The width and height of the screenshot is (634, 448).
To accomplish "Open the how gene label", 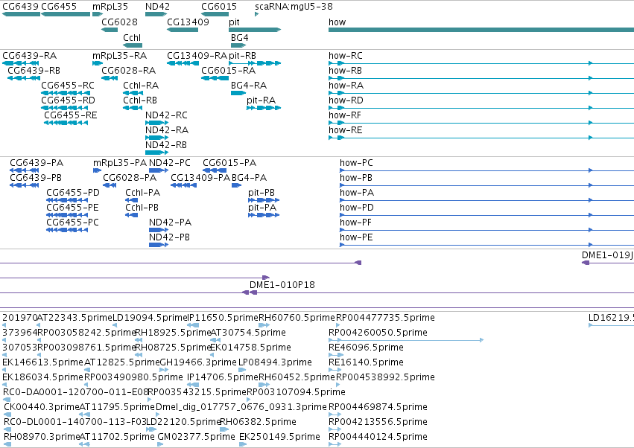I will click(337, 22).
